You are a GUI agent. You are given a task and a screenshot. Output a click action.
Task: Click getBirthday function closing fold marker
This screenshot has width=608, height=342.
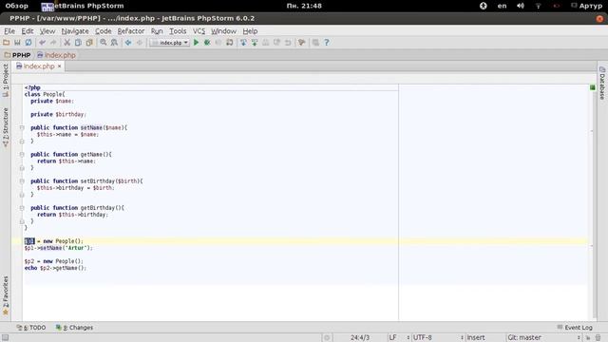pyautogui.click(x=22, y=221)
